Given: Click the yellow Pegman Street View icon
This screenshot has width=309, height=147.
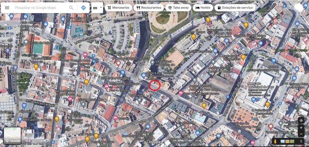Looking at the screenshot, I should point(275,141).
